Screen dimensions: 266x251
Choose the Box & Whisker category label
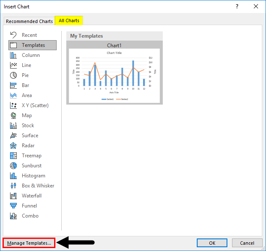click(38, 186)
